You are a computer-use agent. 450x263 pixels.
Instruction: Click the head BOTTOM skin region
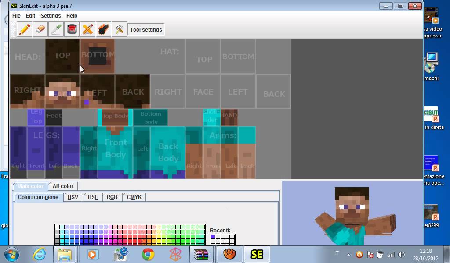click(98, 56)
